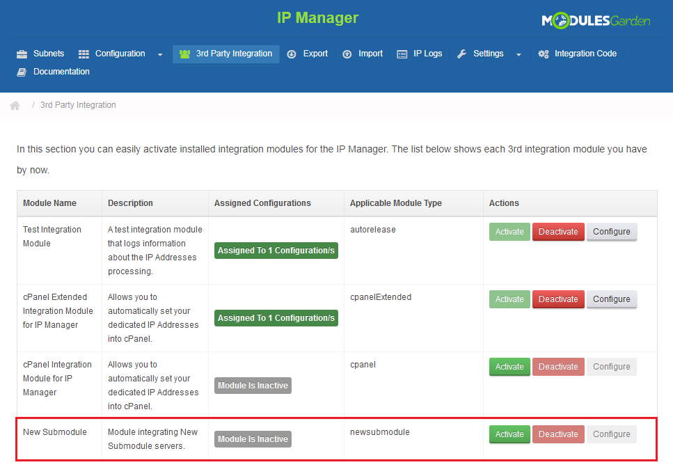The height and width of the screenshot is (467, 673).
Task: Deactivate the cPanel Integration Module
Action: coord(558,367)
